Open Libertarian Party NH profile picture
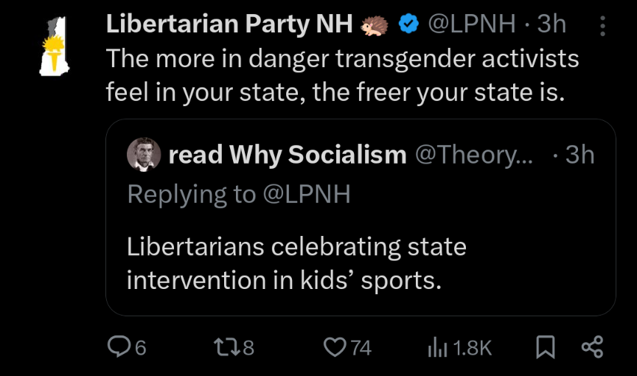The width and height of the screenshot is (637, 376). (x=53, y=46)
